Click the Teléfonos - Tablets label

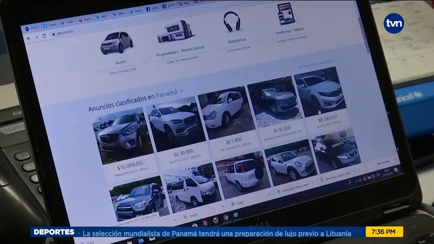tap(290, 31)
